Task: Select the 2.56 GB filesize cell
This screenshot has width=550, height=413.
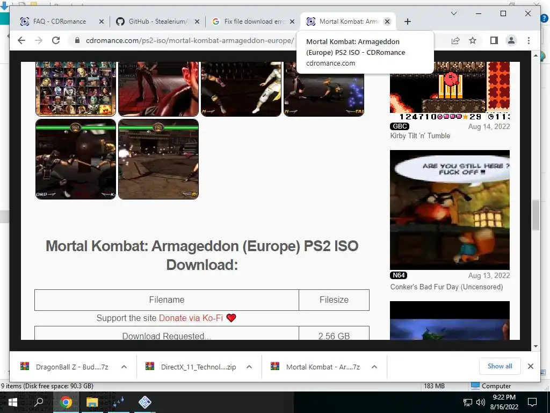Action: coord(334,333)
